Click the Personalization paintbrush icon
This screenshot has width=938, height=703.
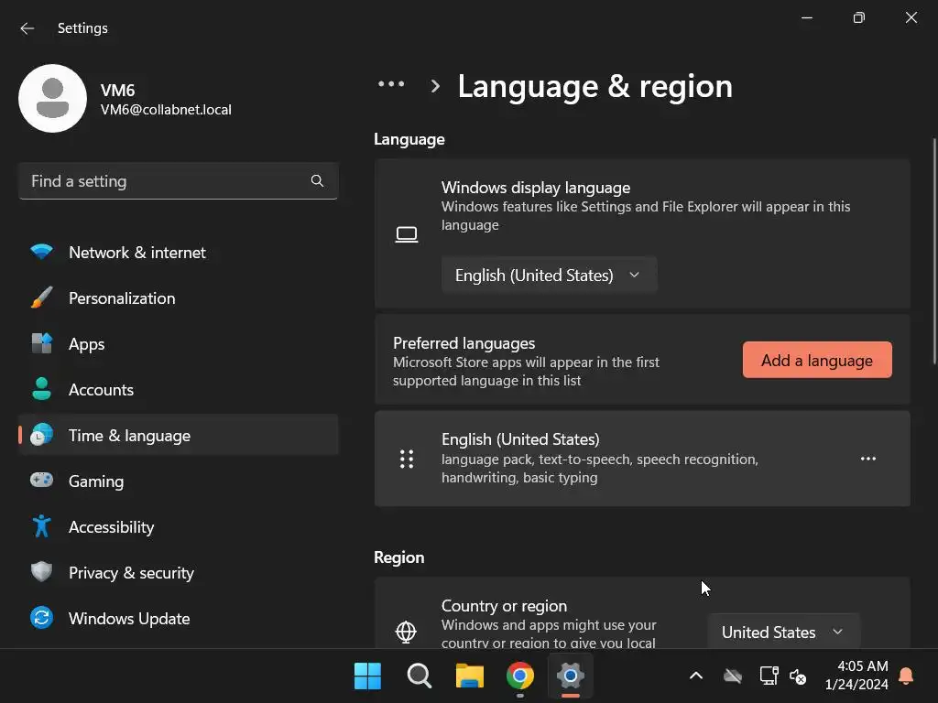coord(41,297)
